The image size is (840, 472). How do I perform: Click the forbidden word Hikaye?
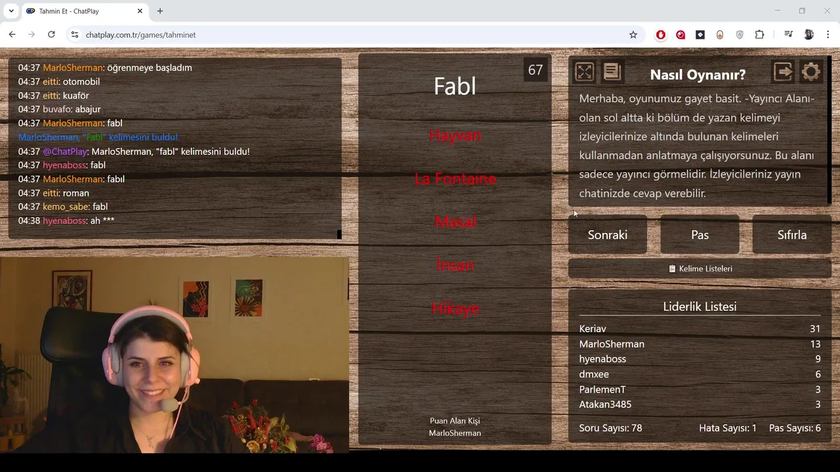tap(455, 308)
